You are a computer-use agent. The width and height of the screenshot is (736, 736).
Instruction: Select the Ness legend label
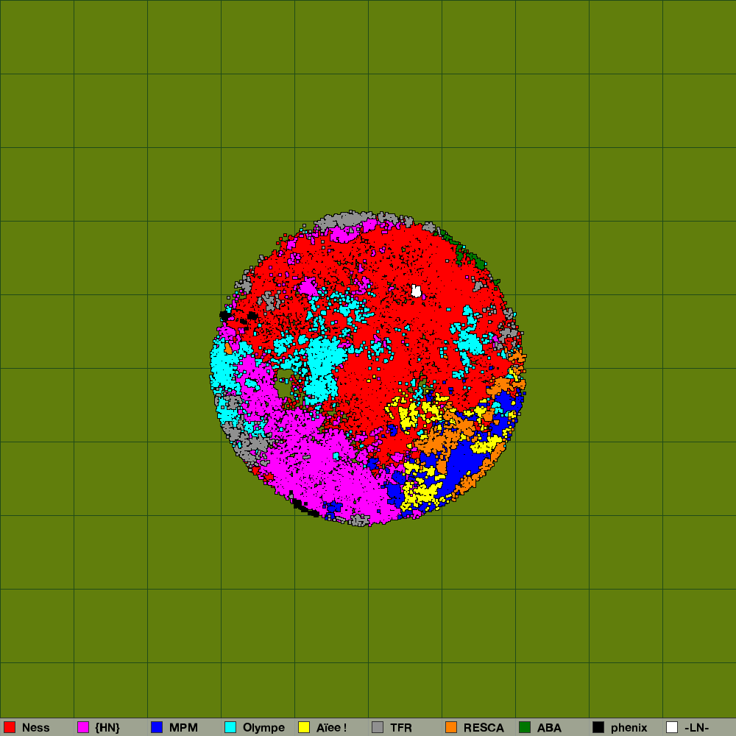(x=35, y=728)
